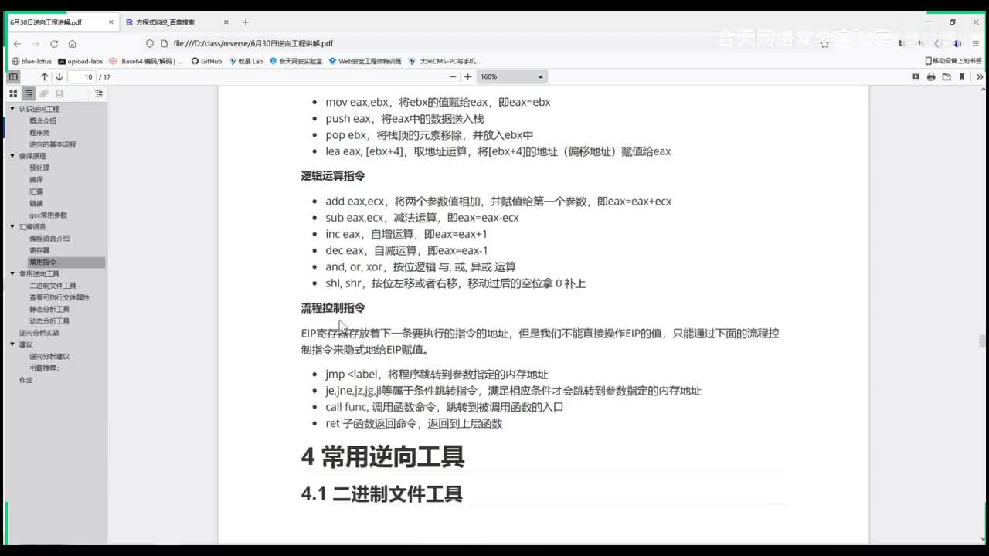This screenshot has height=556, width=989.
Task: Open outline item 动态分析工具
Action: [x=49, y=321]
